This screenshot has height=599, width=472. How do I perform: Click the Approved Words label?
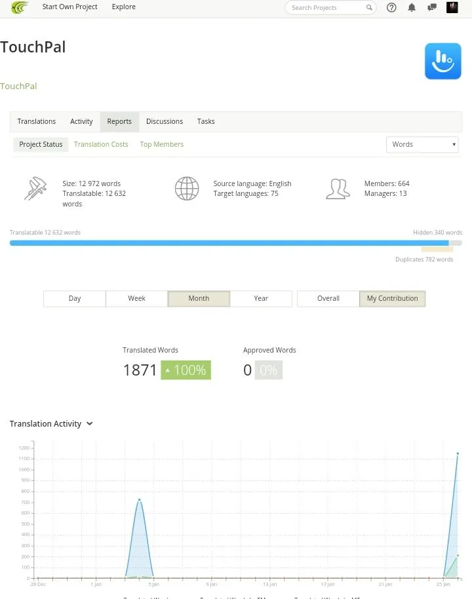pyautogui.click(x=269, y=350)
